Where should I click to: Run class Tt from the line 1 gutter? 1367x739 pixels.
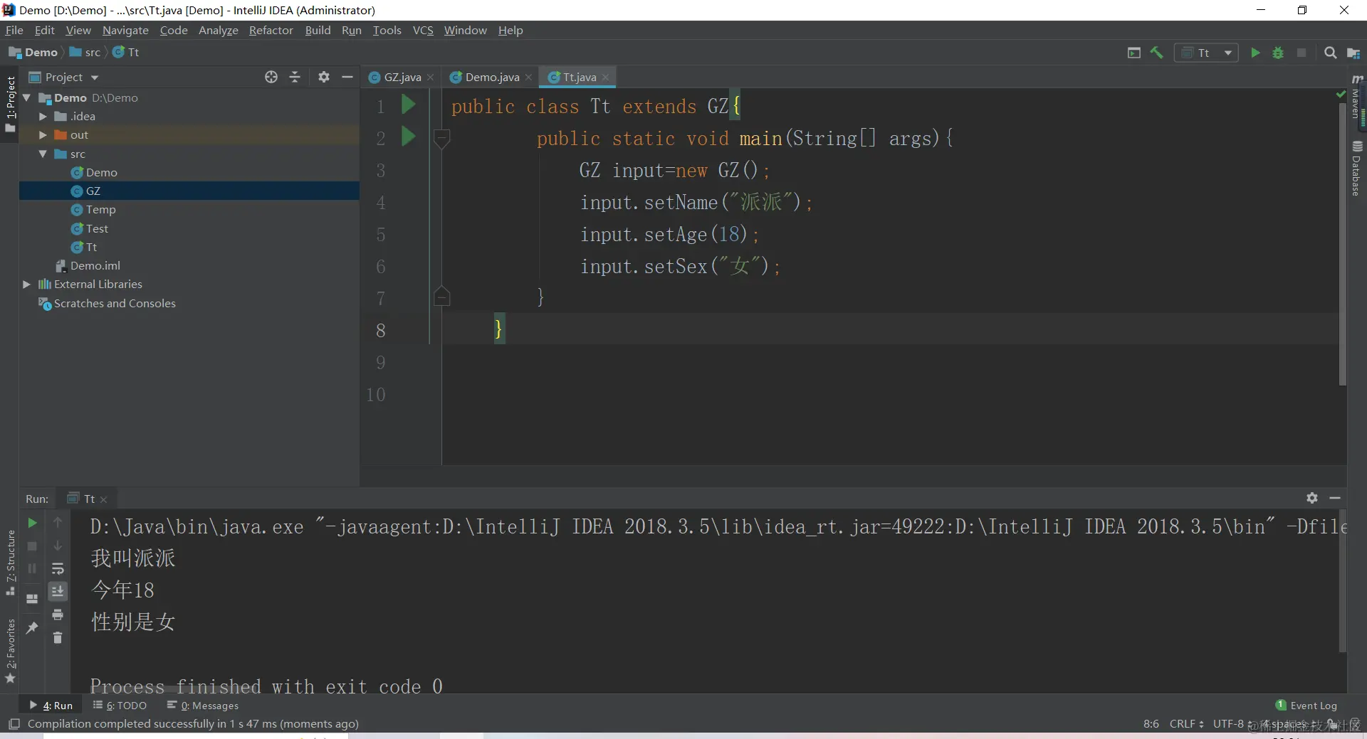[x=408, y=105]
